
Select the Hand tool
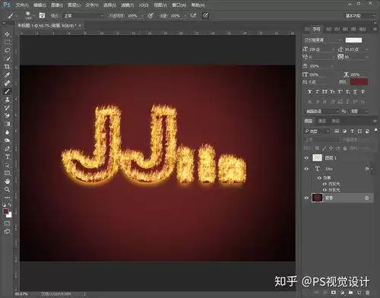pos(7,182)
